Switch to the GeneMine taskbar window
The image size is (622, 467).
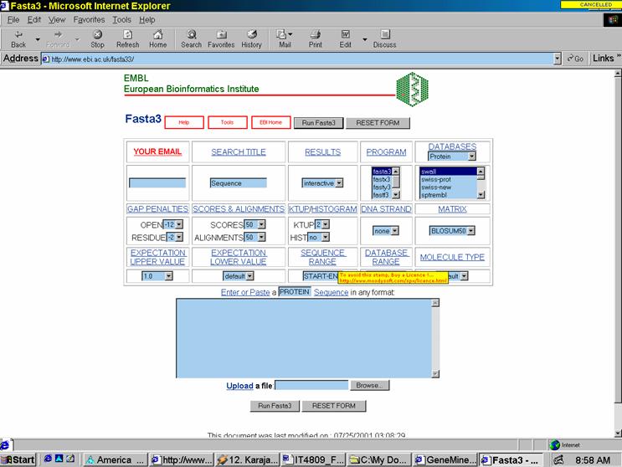tap(445, 459)
